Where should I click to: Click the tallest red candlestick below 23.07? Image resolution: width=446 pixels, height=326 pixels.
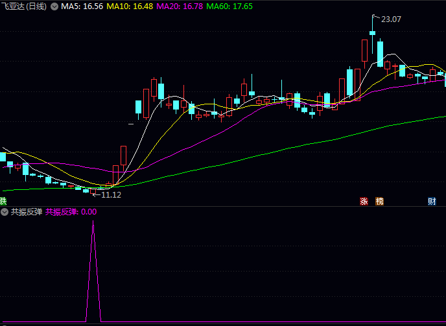coord(364,51)
